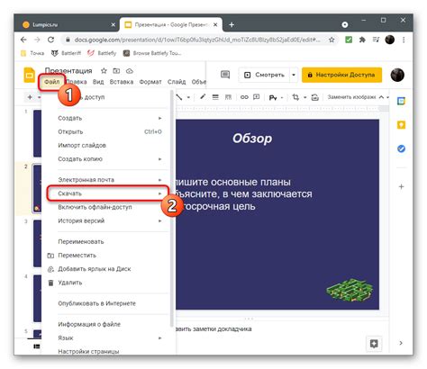The image size is (427, 369).
Task: Switch to the Lumpics.ru browser tab
Action: [x=45, y=24]
